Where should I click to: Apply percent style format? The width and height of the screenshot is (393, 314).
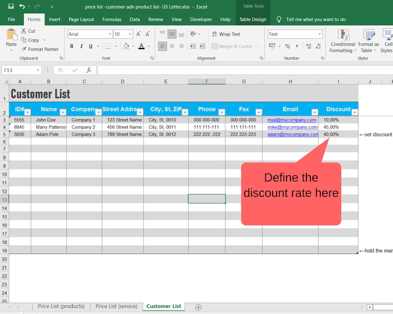tap(288, 46)
